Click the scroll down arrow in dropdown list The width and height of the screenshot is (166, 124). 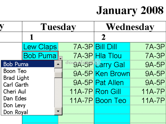(x=58, y=111)
